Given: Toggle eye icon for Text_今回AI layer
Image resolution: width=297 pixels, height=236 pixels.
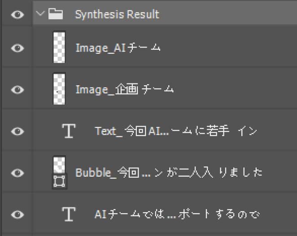Looking at the screenshot, I should click(x=17, y=131).
